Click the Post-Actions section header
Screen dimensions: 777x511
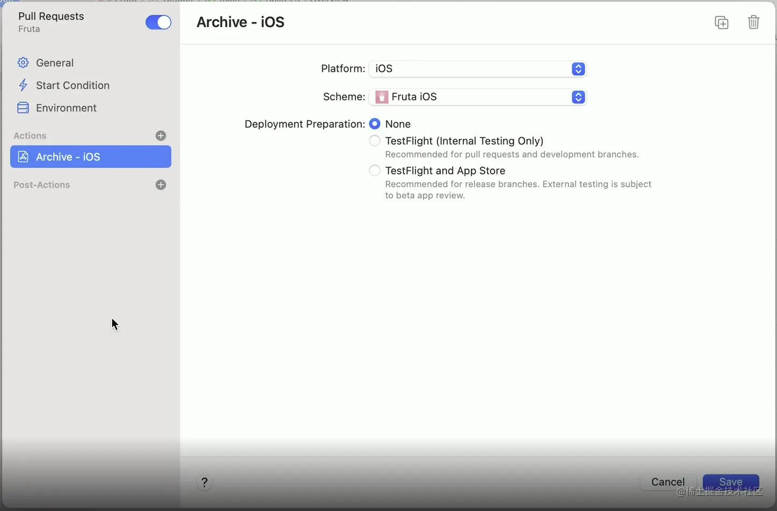(42, 185)
